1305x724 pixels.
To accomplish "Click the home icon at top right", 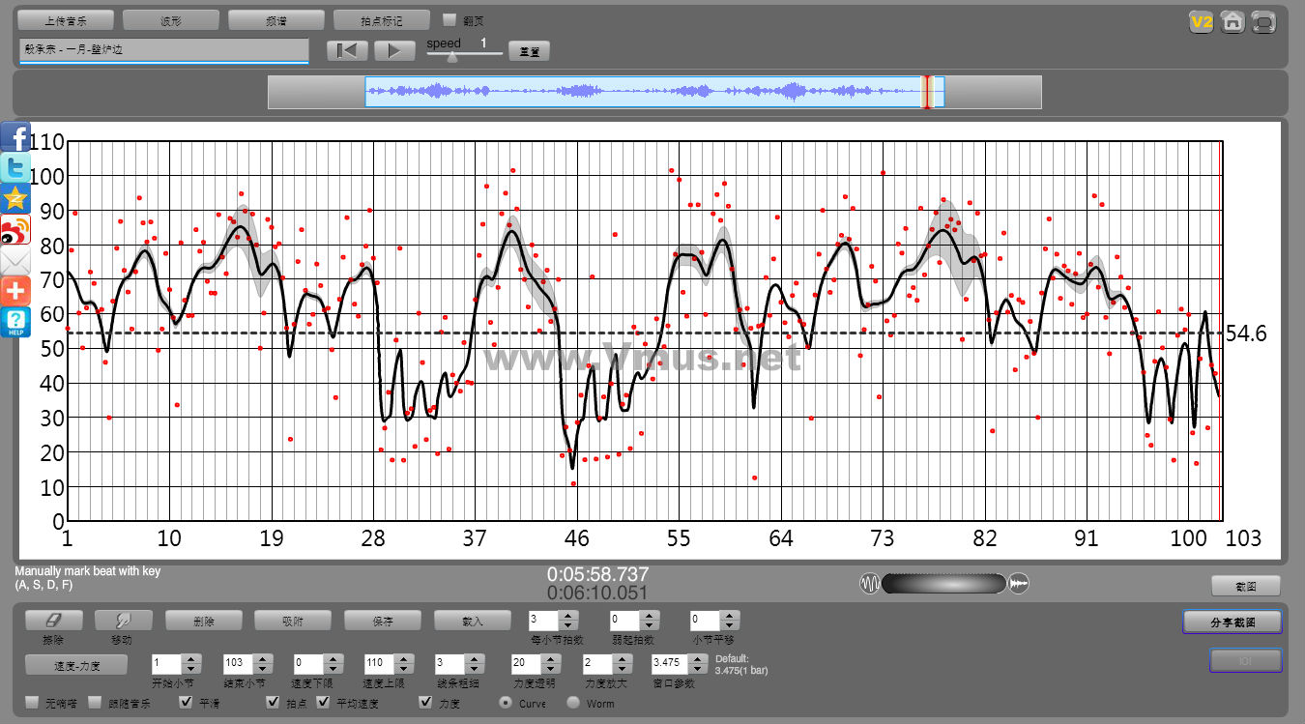I will coord(1232,22).
